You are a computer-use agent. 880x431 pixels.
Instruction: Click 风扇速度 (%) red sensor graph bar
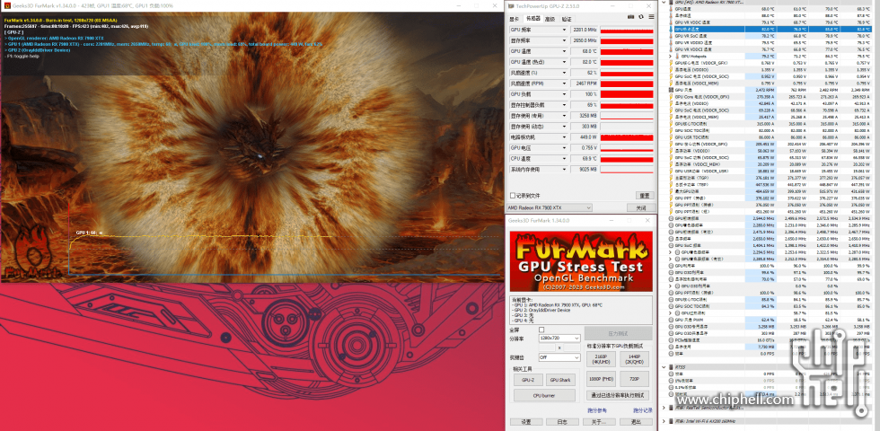pyautogui.click(x=627, y=73)
